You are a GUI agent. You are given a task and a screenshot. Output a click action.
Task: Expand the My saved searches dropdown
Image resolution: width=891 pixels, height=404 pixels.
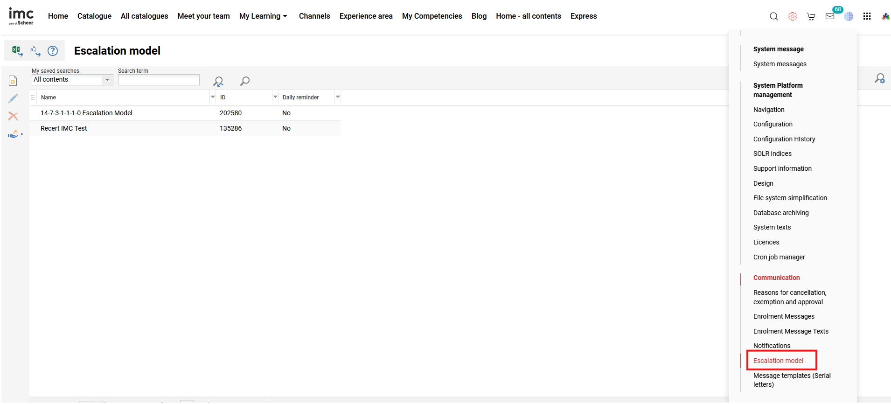pyautogui.click(x=107, y=80)
